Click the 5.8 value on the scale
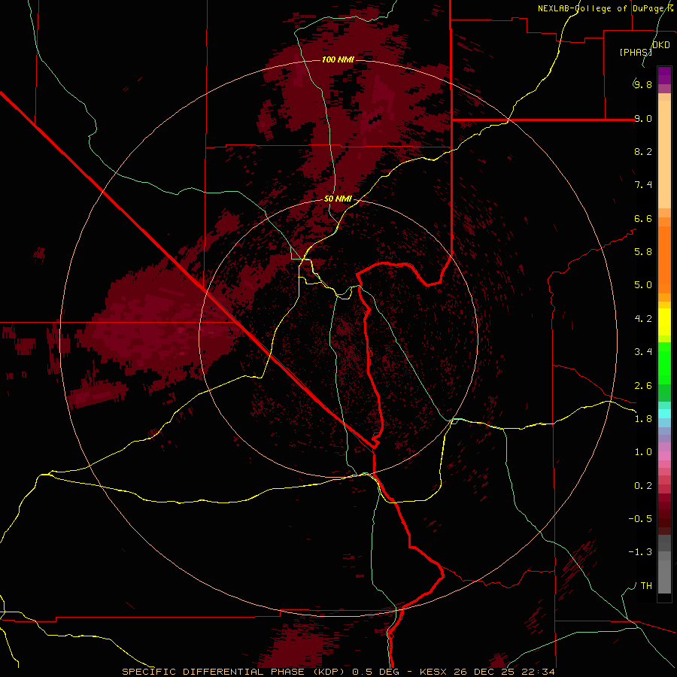 [643, 252]
